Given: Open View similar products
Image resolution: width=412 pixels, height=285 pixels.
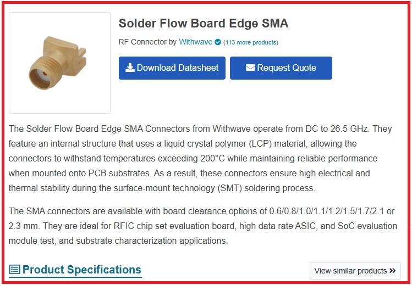Looking at the screenshot, I should (x=355, y=271).
